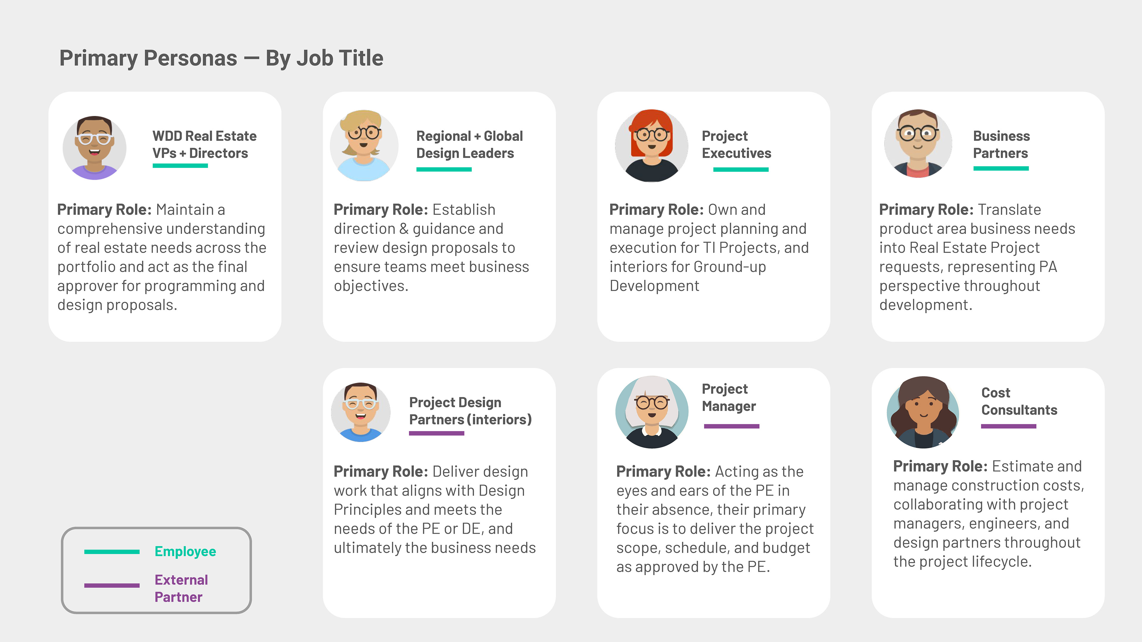This screenshot has width=1142, height=642.
Task: Click the Project Manager heading text
Action: pos(729,397)
